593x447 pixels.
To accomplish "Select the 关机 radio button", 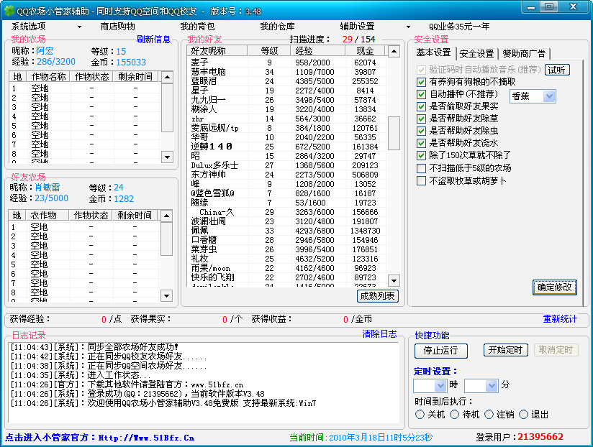I will click(420, 415).
